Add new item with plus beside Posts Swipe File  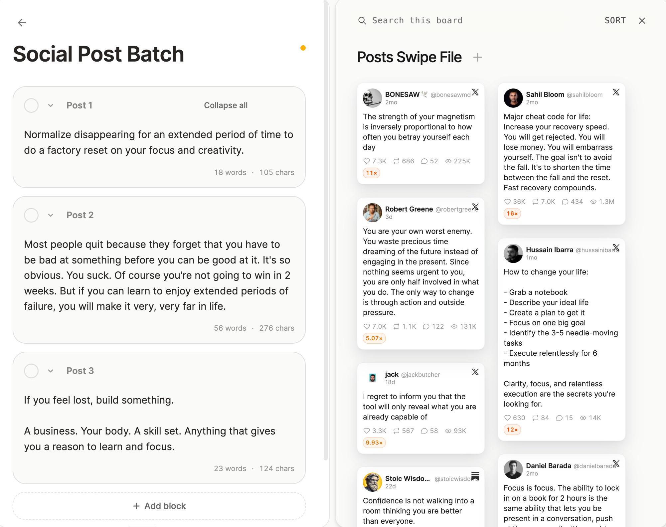(477, 57)
